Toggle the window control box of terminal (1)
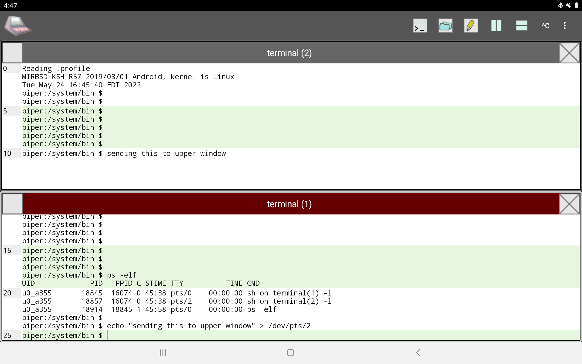 (x=12, y=204)
